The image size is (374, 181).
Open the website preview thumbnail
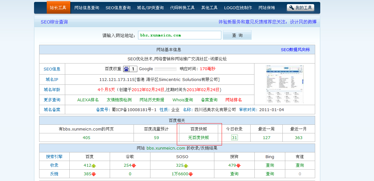(x=285, y=84)
